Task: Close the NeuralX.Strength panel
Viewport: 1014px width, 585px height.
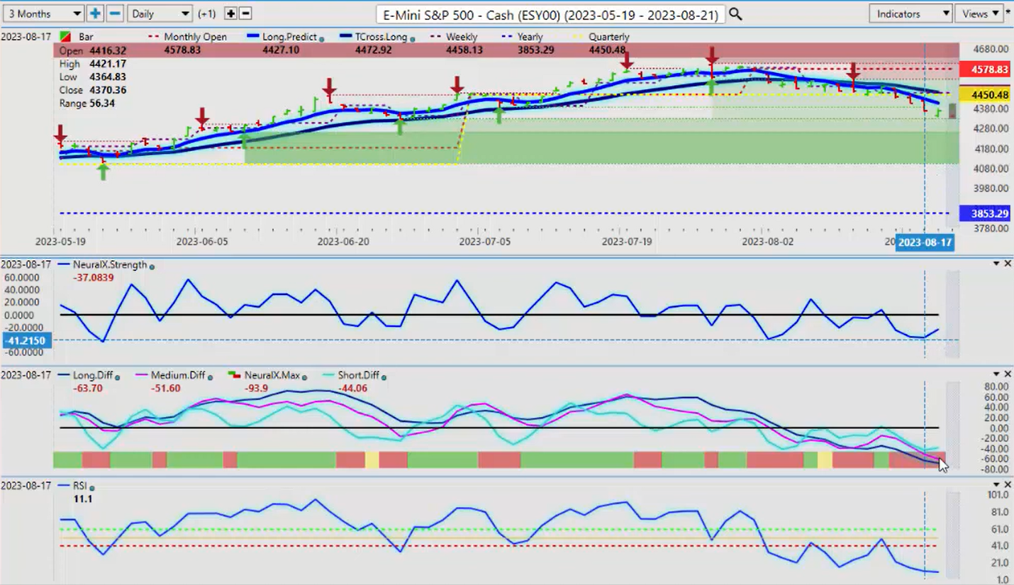Action: [x=1008, y=264]
